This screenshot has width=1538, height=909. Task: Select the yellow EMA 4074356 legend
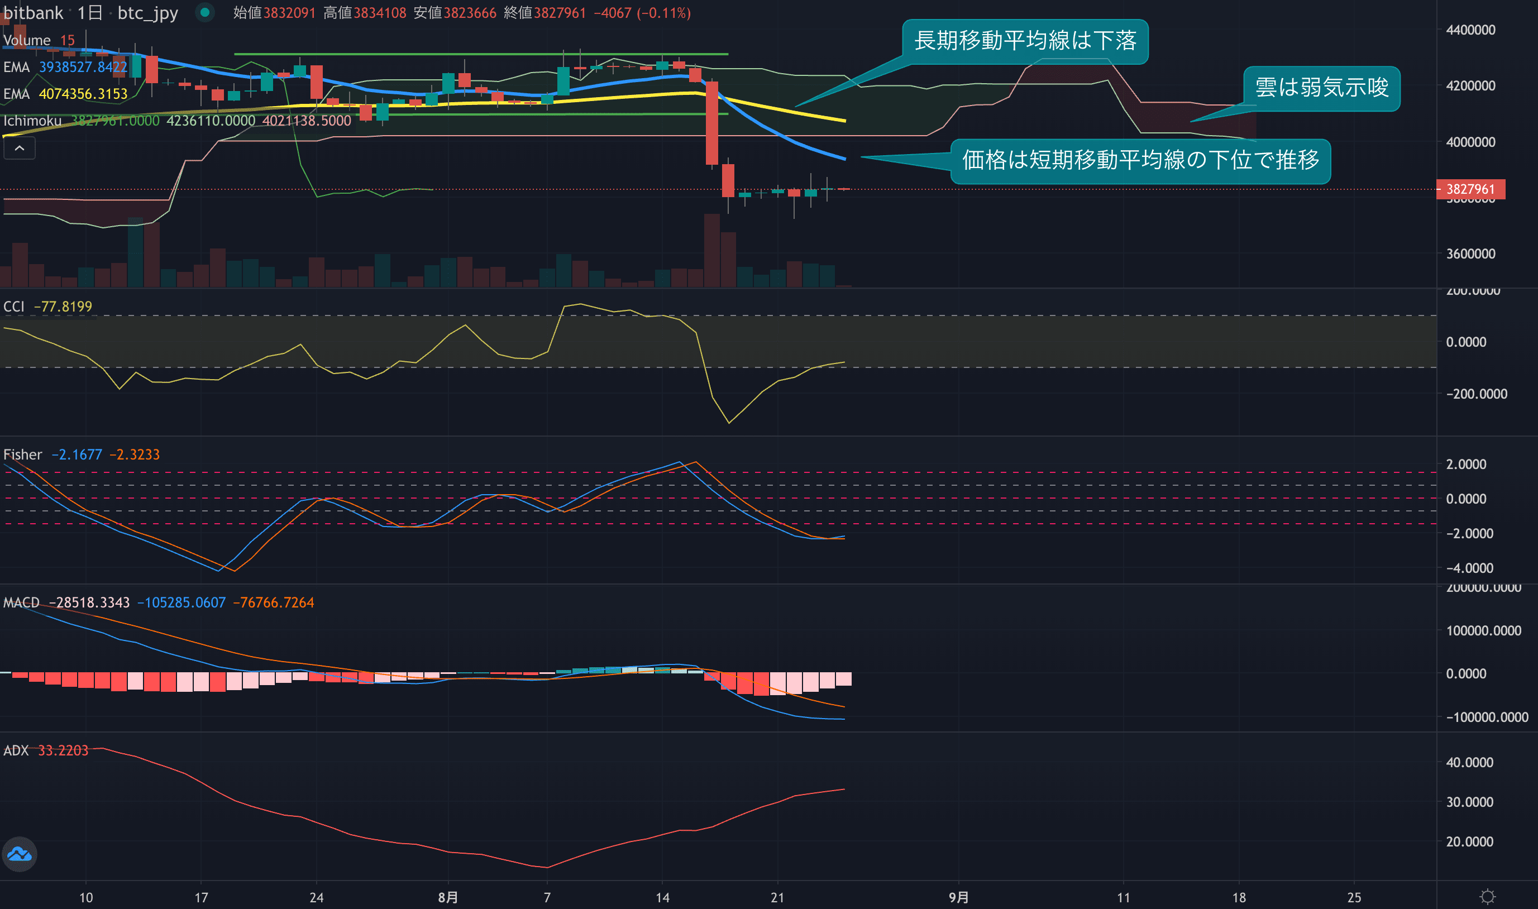click(x=17, y=94)
